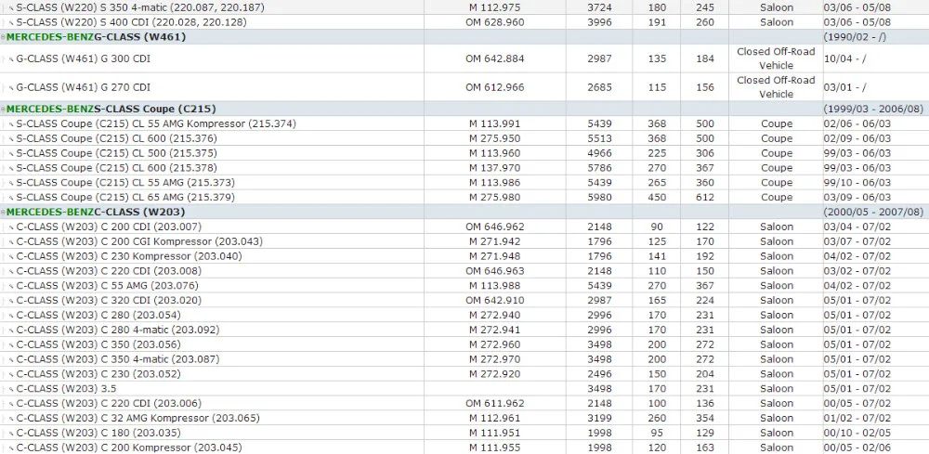Click engine code OM 642.884
Screen dimensions: 929x454
[x=495, y=58]
